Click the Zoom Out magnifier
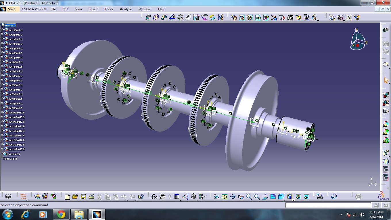The height and width of the screenshot is (220, 391). (x=257, y=197)
